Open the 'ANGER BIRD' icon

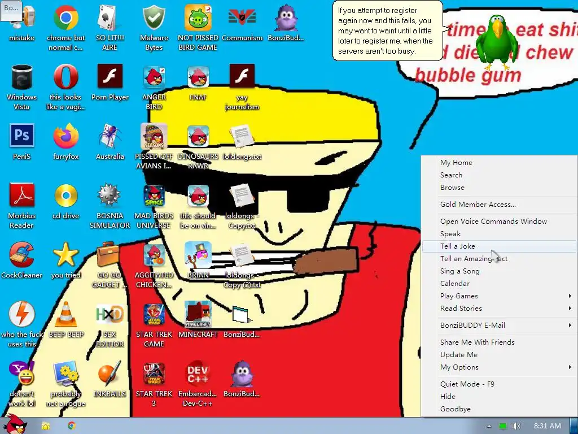[x=154, y=77]
